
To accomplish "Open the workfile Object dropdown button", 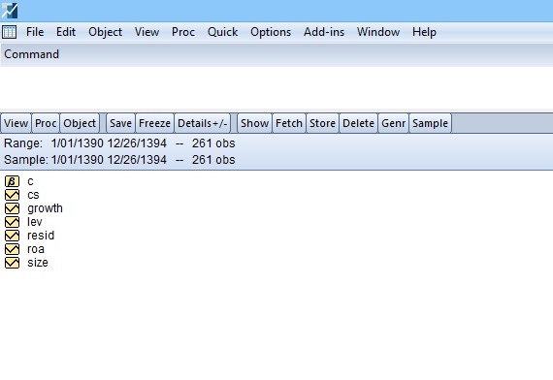I will (x=80, y=123).
